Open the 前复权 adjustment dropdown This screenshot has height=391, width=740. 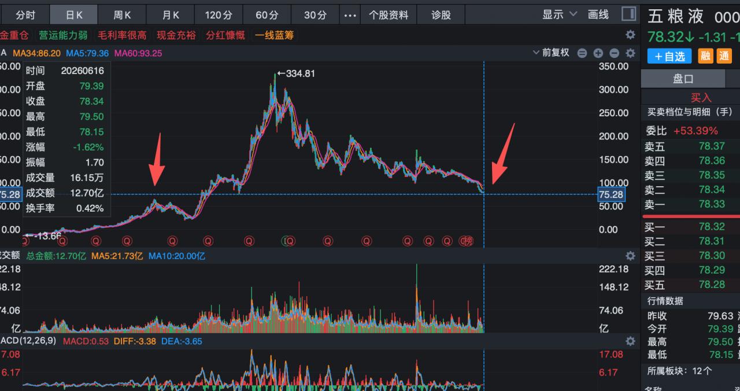550,53
